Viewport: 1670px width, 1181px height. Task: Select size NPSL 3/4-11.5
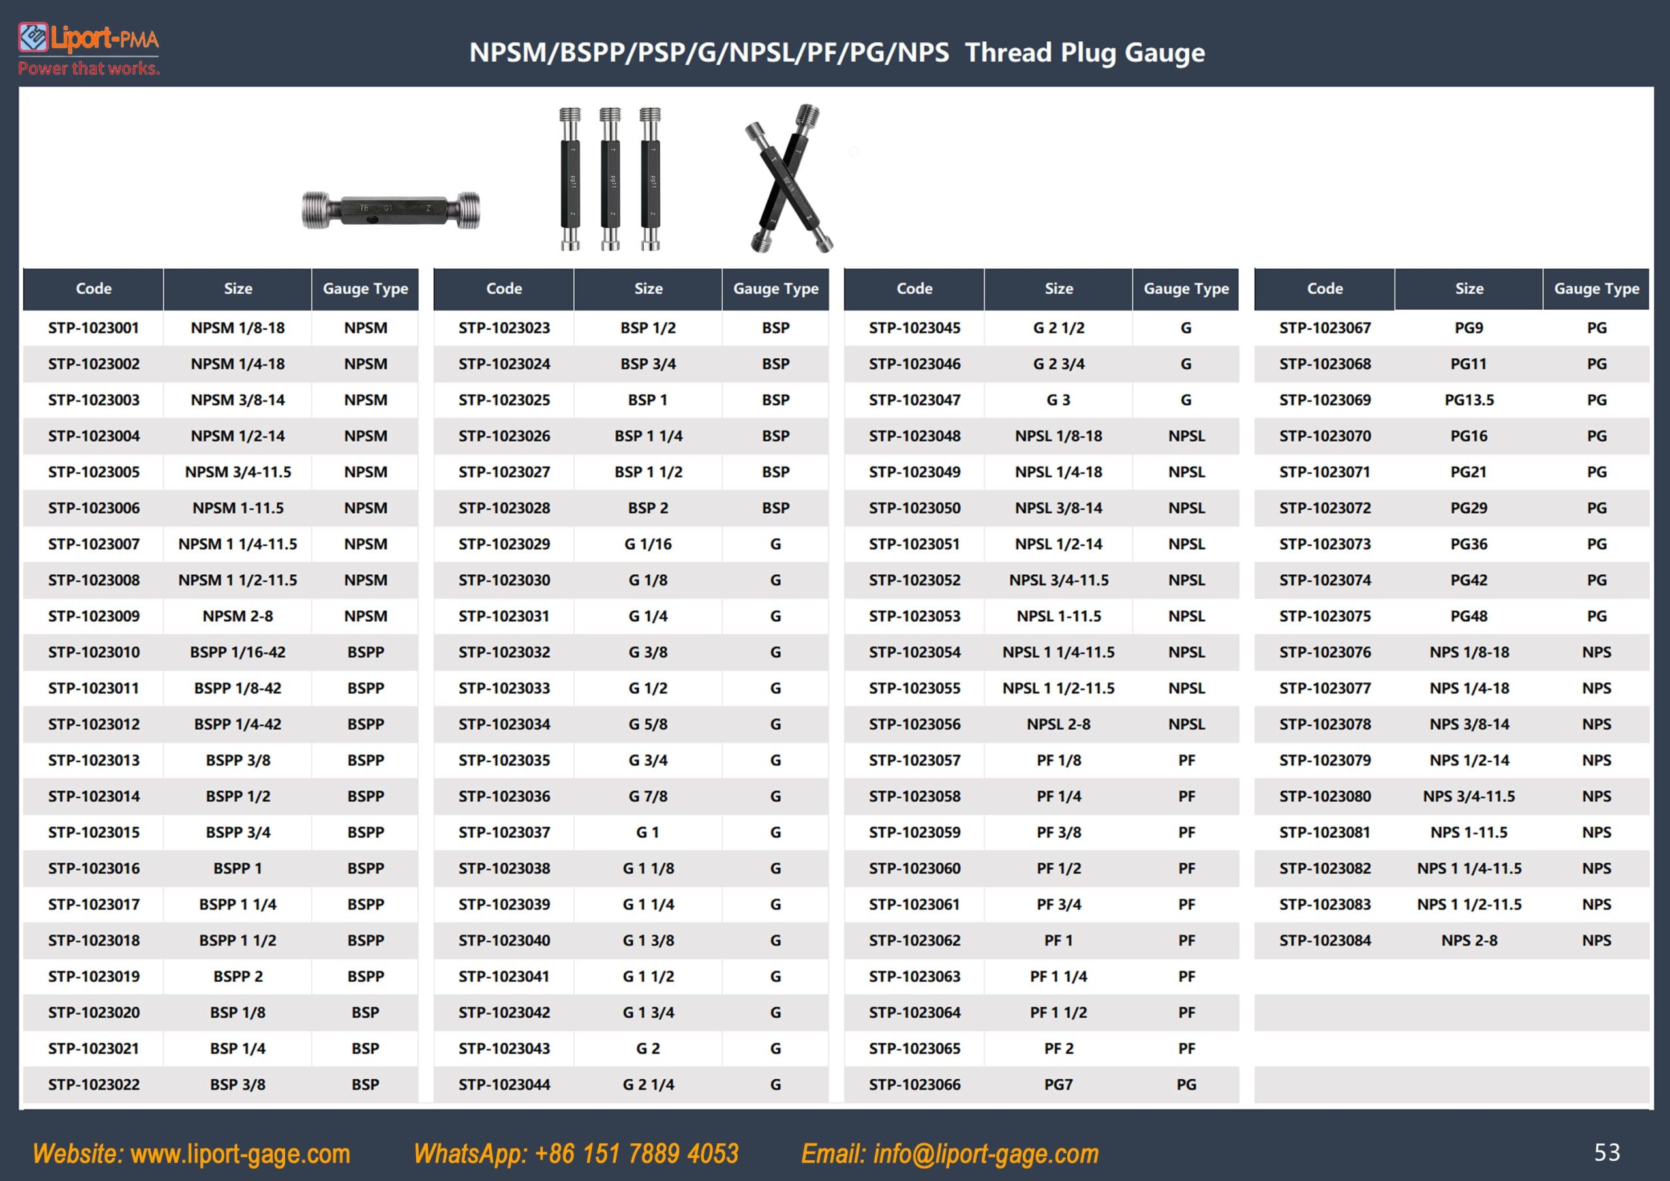coord(1059,580)
